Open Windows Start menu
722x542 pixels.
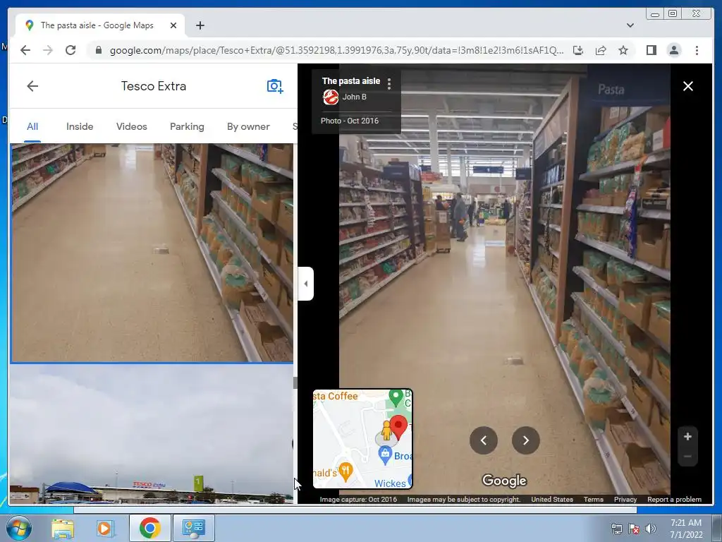tap(18, 528)
